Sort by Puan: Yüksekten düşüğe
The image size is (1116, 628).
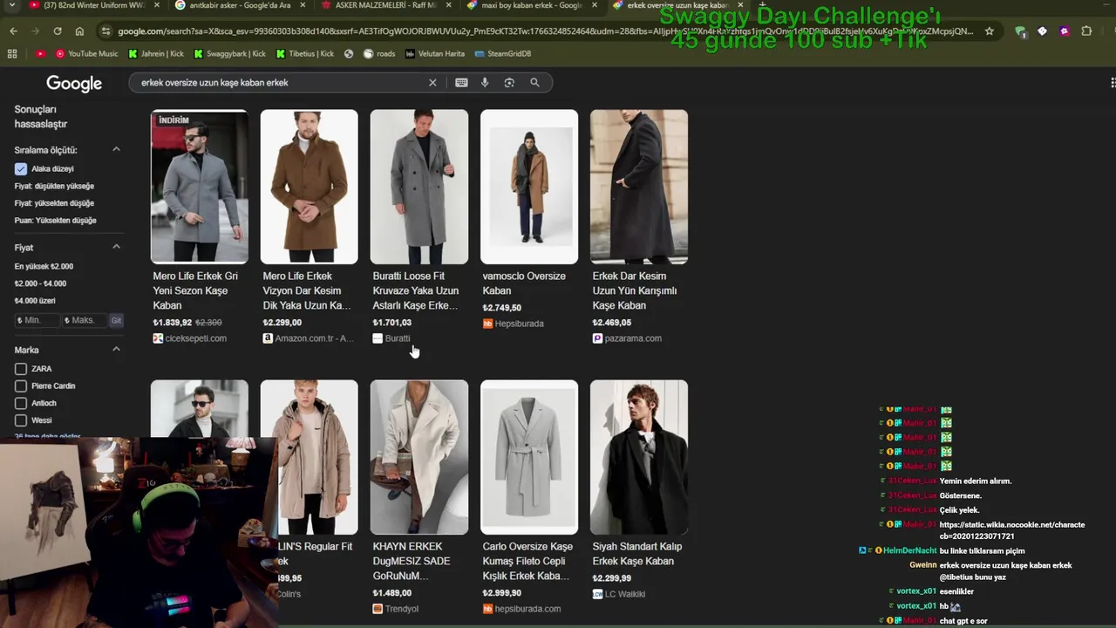click(55, 221)
